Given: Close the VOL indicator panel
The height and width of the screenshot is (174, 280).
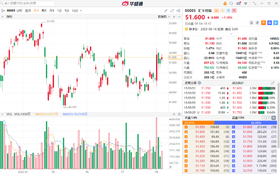Looking at the screenshot, I should 174,114.
